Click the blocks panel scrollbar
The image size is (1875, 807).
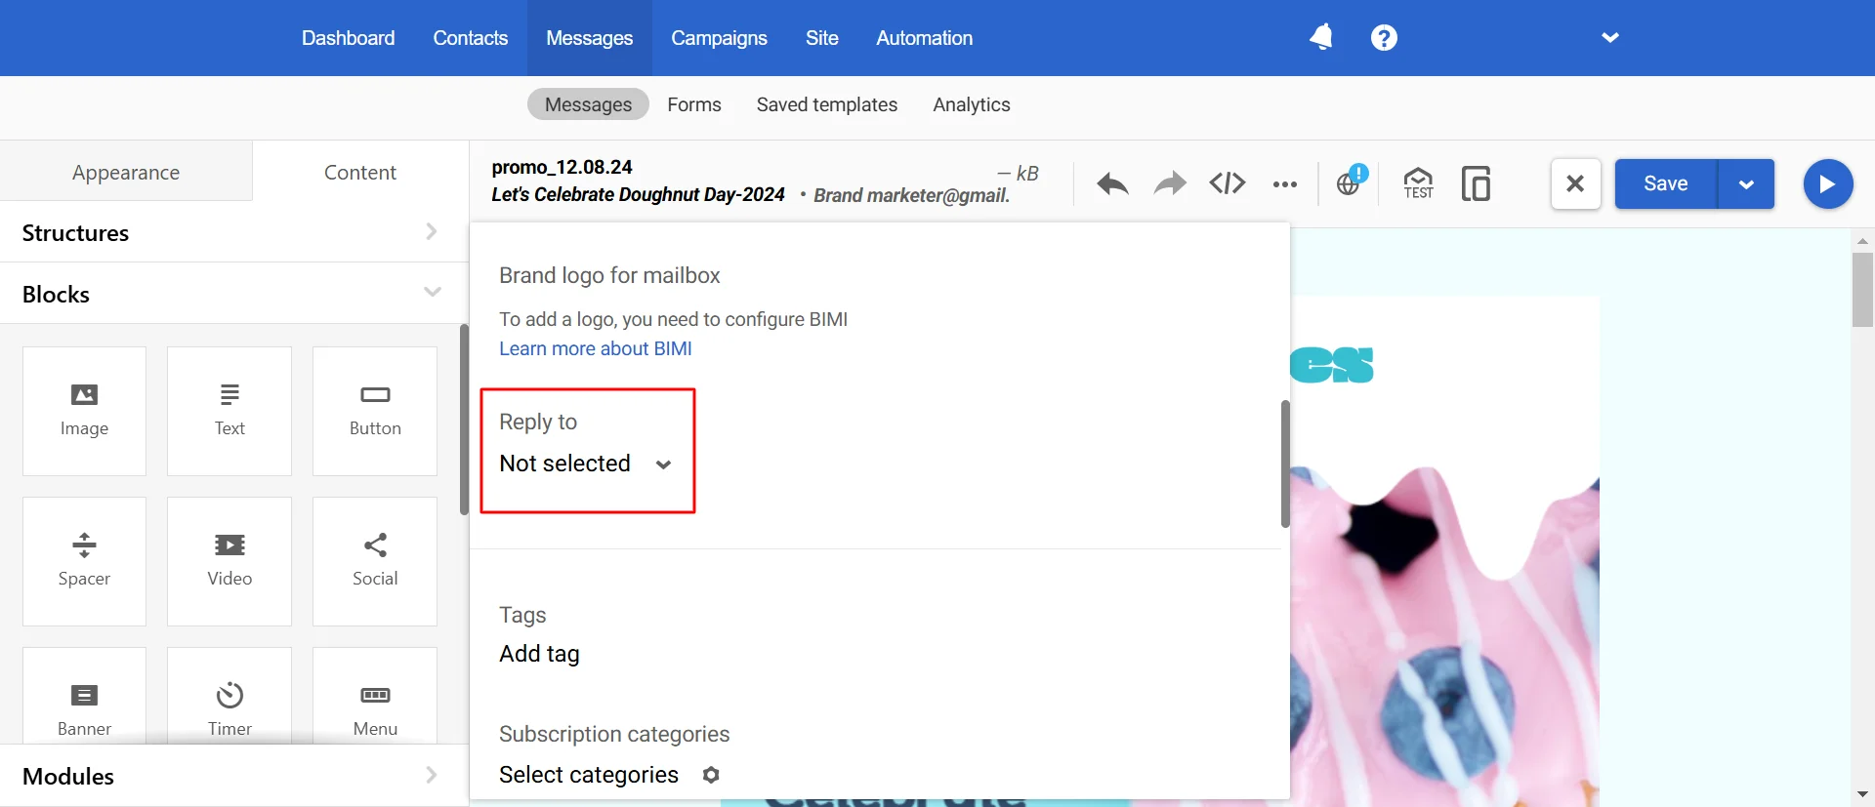coord(464,420)
